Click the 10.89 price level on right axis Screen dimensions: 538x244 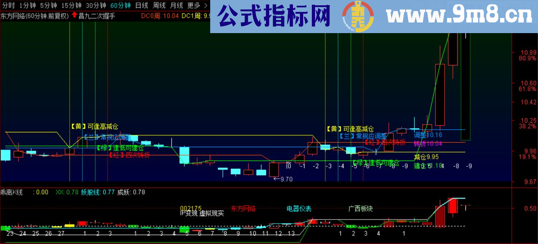point(529,53)
